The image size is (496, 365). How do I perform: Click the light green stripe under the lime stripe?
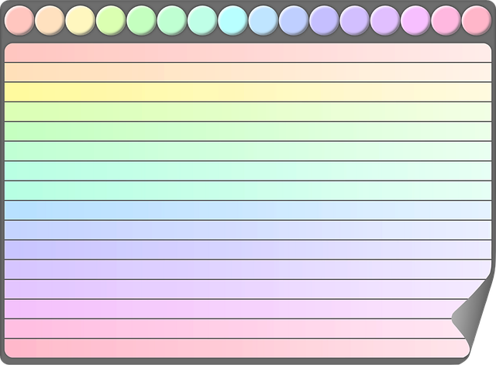[248, 132]
